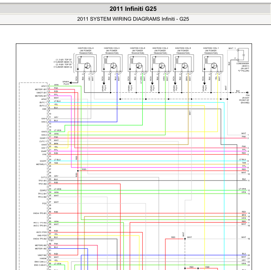Click the CVTC 1 terminal label
Screen dimensions: 271x270
click(x=43, y=142)
